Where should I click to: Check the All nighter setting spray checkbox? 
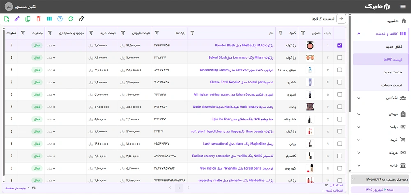pyautogui.click(x=340, y=94)
